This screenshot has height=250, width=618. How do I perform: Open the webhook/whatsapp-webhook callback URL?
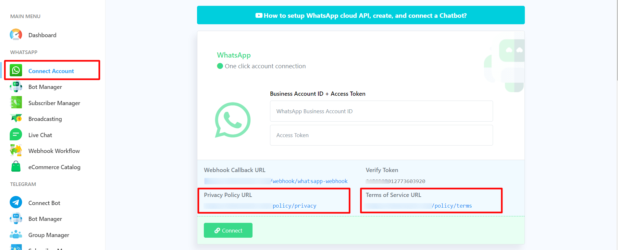point(310,181)
